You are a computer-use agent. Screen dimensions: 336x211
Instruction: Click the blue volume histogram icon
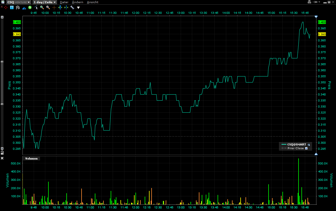[24, 8]
